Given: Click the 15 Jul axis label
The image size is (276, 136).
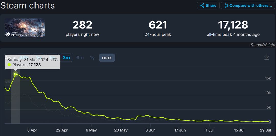Looking at the screenshot, I should 239,130.
